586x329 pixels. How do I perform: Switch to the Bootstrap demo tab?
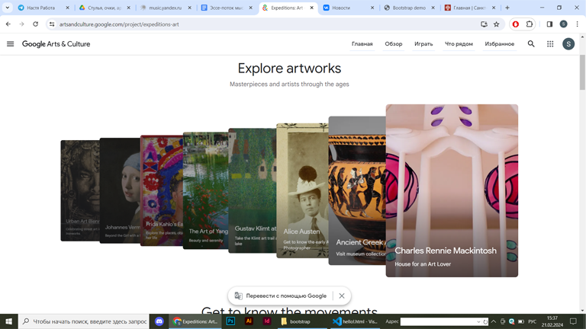[x=409, y=8]
